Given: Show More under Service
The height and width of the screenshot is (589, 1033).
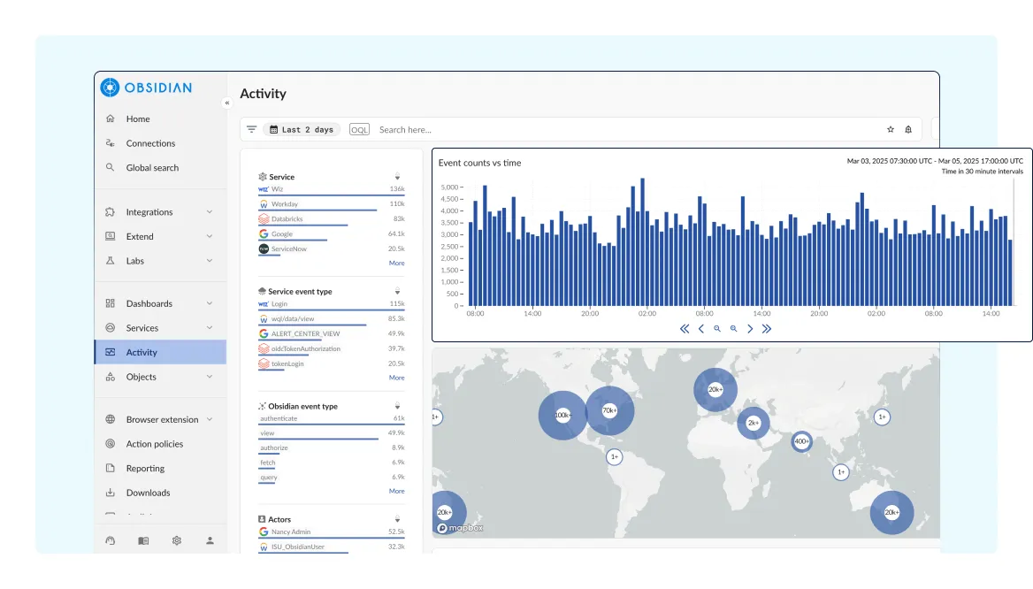Looking at the screenshot, I should coord(396,263).
